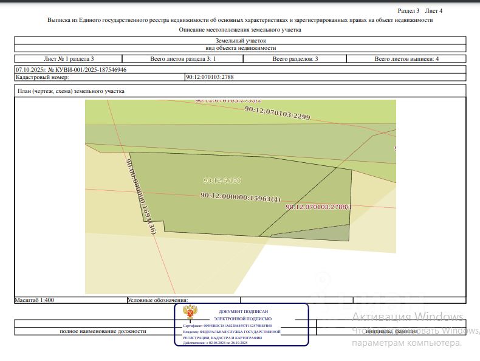The image size is (480, 361).
Task: Click 'Всего разделов: 3' cell
Action: (x=295, y=59)
